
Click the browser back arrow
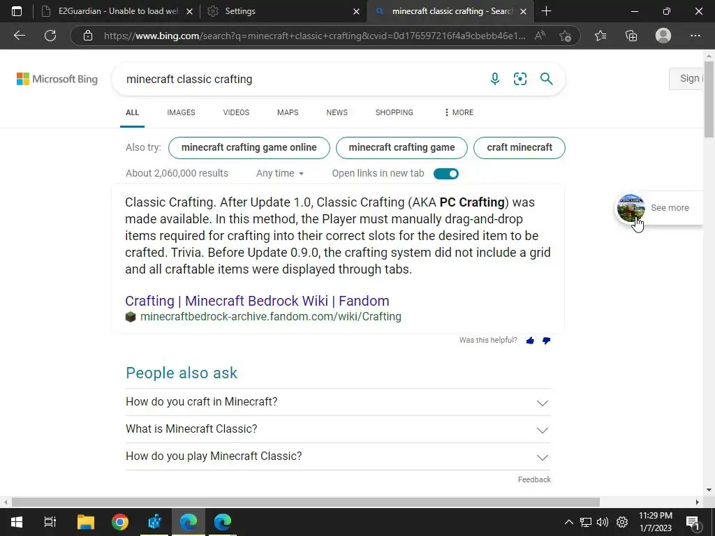coord(19,36)
